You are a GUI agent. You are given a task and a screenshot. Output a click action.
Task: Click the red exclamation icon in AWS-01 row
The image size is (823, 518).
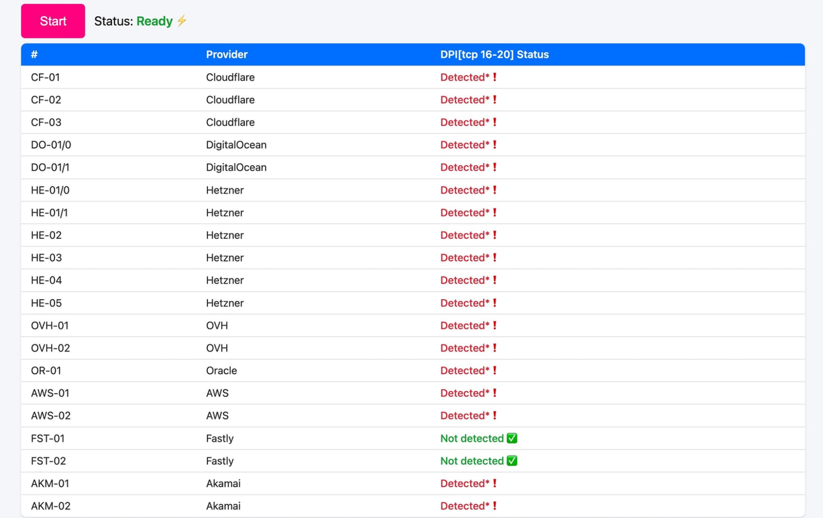coord(494,393)
